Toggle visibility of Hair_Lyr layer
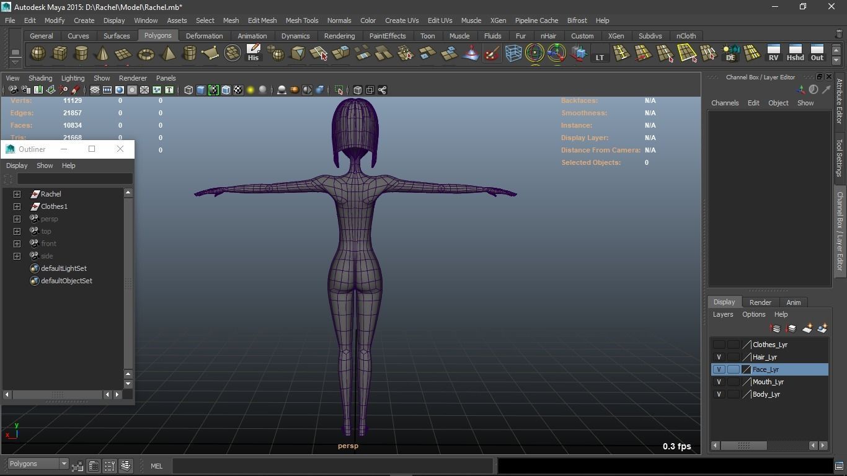 point(719,357)
